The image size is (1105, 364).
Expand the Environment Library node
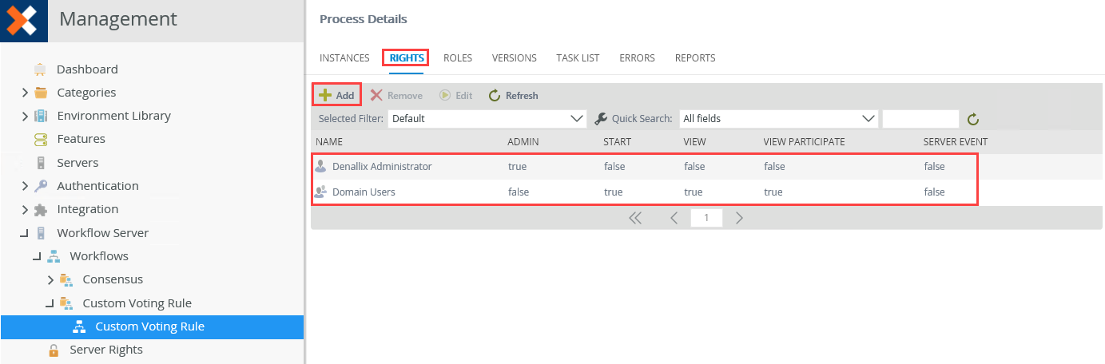click(x=26, y=116)
